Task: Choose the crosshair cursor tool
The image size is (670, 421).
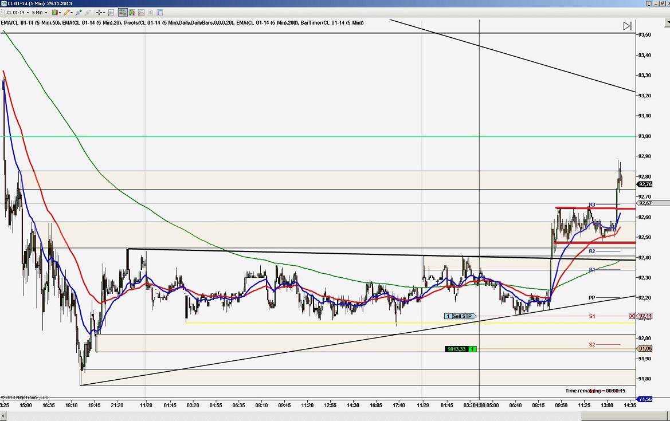Action: point(99,12)
